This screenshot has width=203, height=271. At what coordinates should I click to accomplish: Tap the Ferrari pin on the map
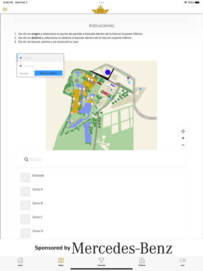point(96,92)
